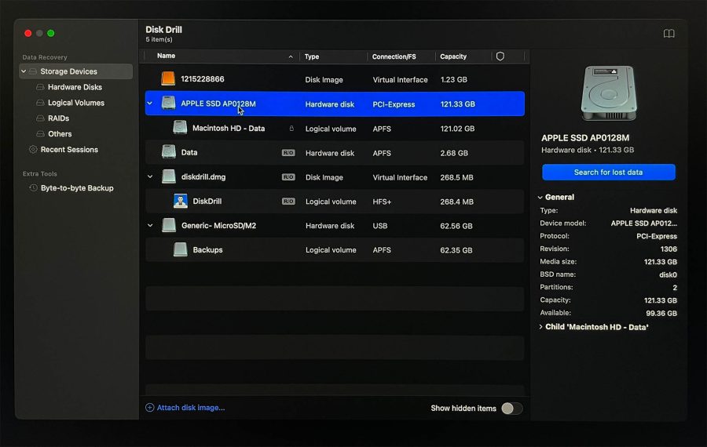The width and height of the screenshot is (707, 447).
Task: Collapse the Storage Devices tree section
Action: [24, 71]
